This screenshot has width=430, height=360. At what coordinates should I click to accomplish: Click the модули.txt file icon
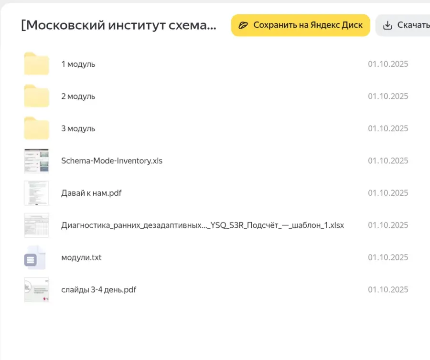tap(34, 257)
